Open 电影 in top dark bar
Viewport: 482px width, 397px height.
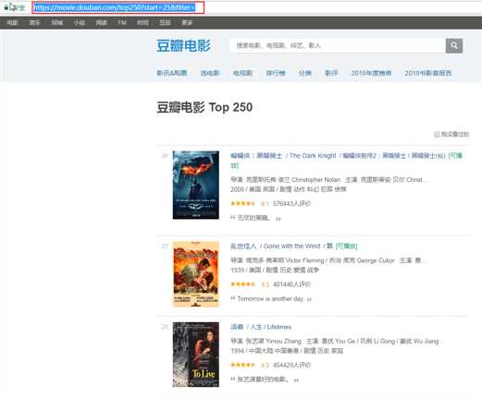tap(13, 23)
